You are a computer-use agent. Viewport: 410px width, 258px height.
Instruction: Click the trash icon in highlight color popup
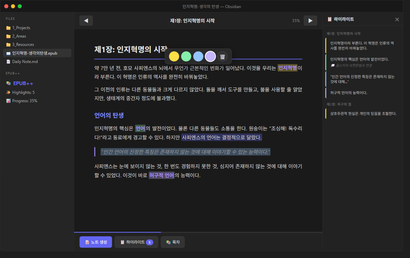pos(222,56)
